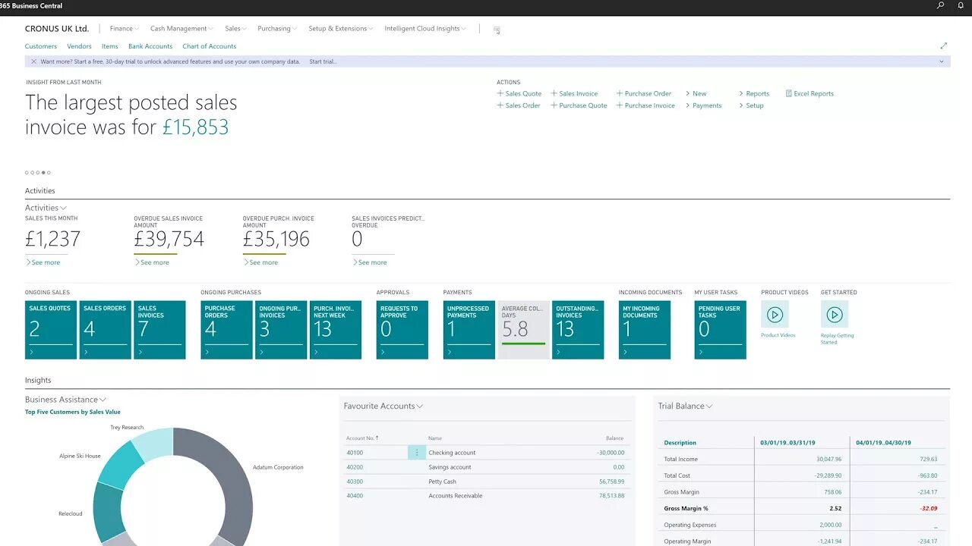Expand the Reports actions group
Screen dimensions: 972x546
point(753,94)
